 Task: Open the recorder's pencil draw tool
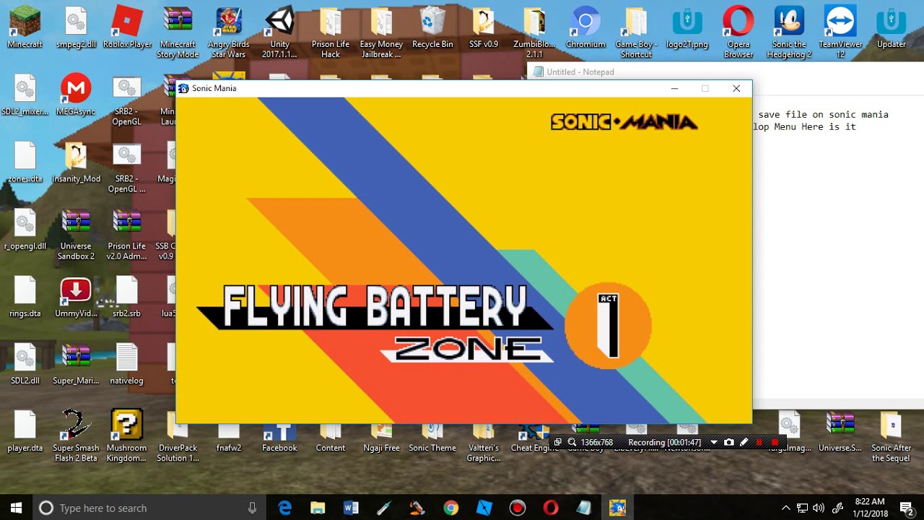click(x=744, y=442)
